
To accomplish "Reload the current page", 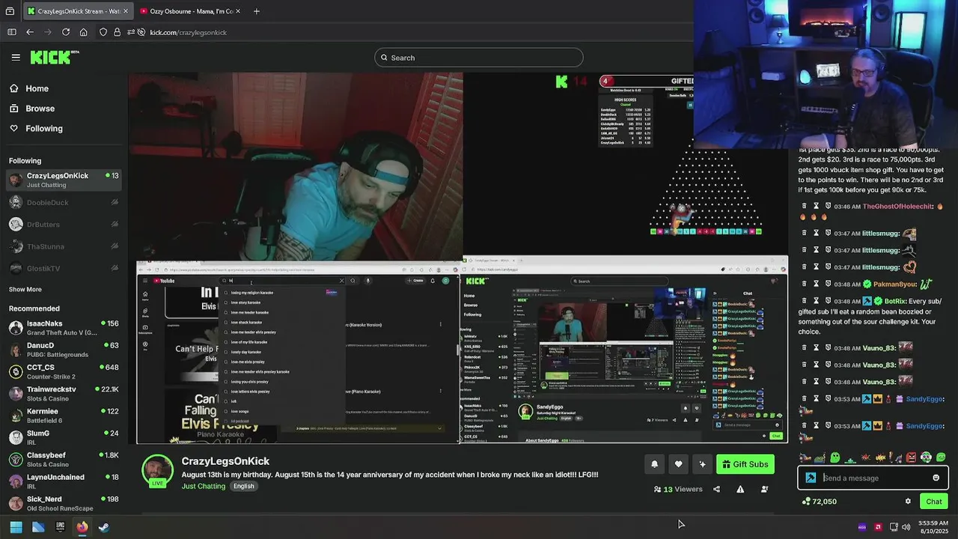I will click(x=66, y=32).
